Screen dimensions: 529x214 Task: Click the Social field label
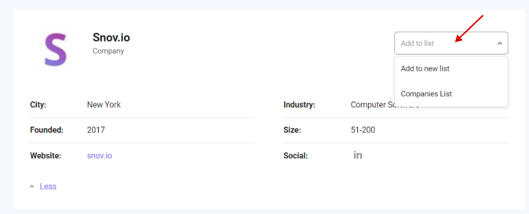(x=296, y=156)
